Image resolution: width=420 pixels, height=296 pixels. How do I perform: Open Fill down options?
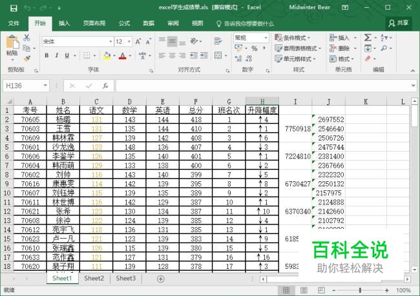coord(368,48)
